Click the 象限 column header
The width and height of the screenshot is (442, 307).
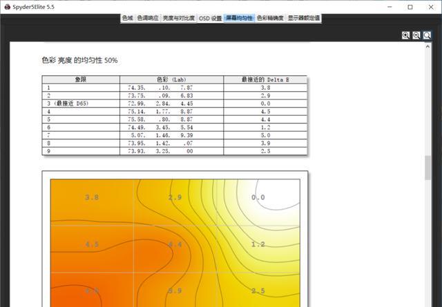point(81,80)
